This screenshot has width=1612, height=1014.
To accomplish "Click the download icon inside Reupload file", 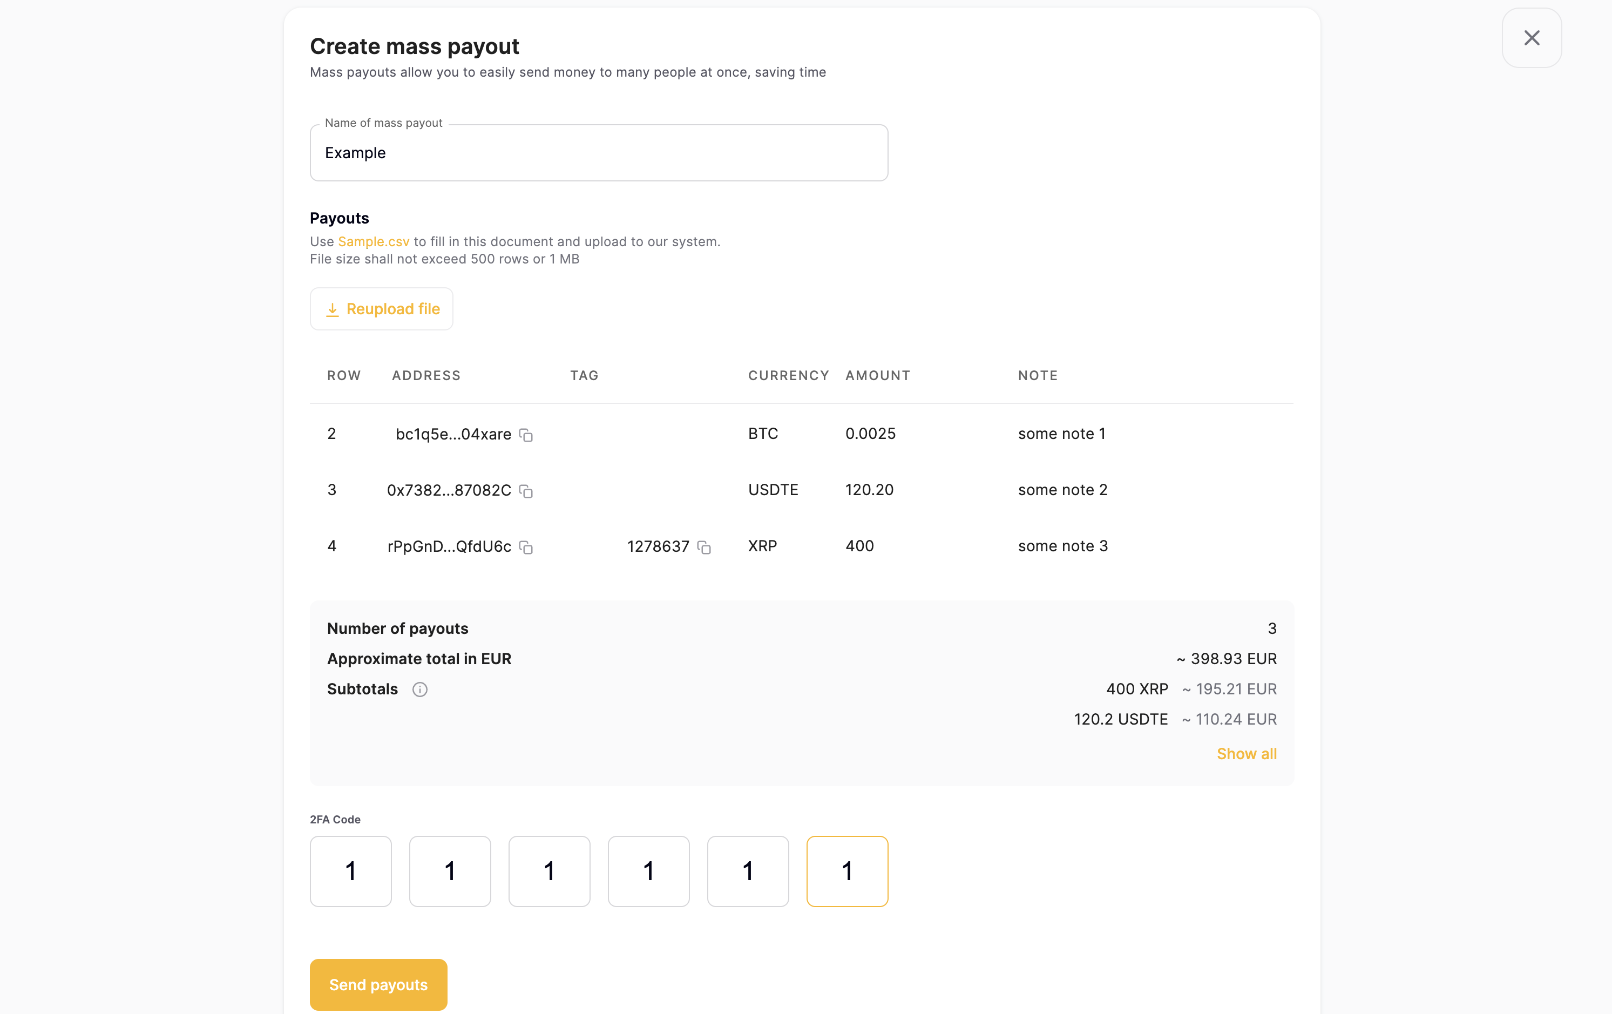I will tap(333, 309).
